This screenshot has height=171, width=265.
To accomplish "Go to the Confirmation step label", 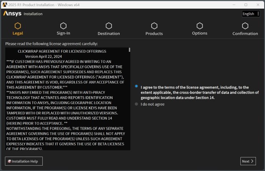I will 245,34.
